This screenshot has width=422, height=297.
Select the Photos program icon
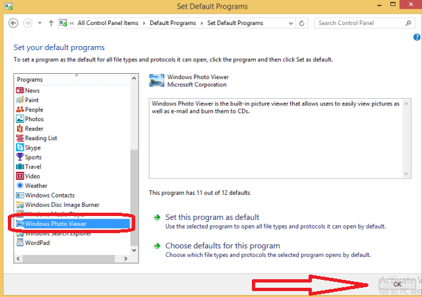20,119
